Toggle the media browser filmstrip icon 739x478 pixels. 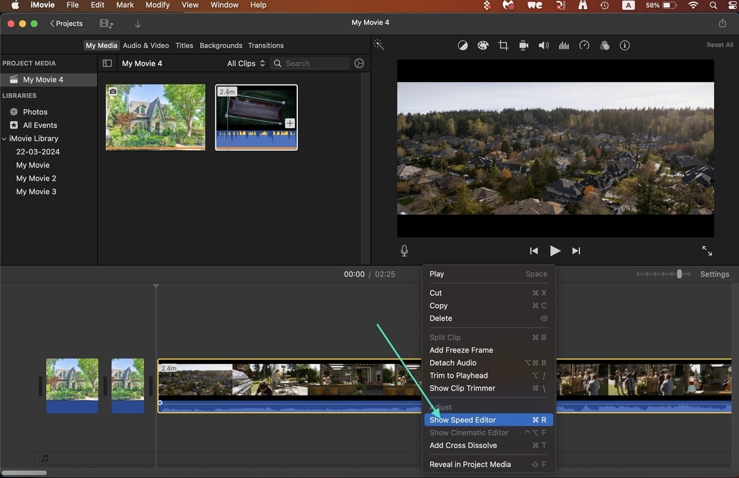(106, 24)
